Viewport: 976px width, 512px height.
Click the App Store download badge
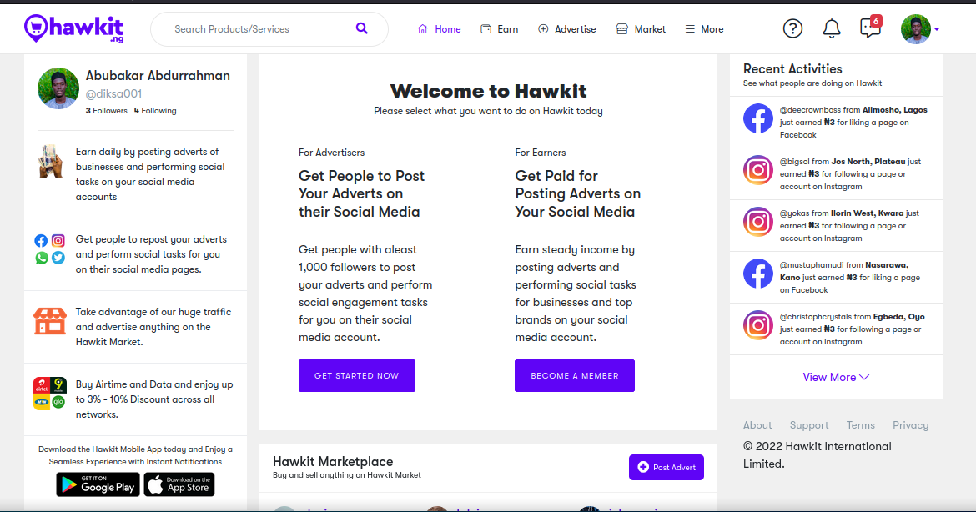[179, 484]
